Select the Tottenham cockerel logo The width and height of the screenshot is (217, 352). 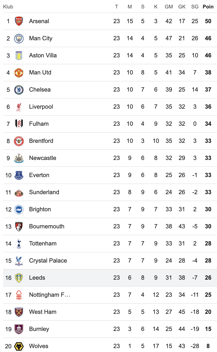[x=19, y=244]
